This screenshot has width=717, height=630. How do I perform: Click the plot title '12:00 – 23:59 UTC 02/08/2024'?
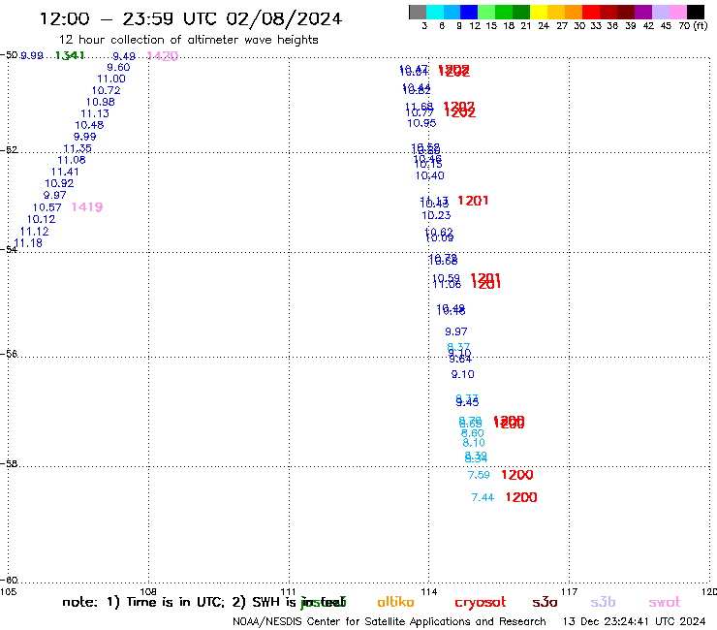(x=191, y=18)
